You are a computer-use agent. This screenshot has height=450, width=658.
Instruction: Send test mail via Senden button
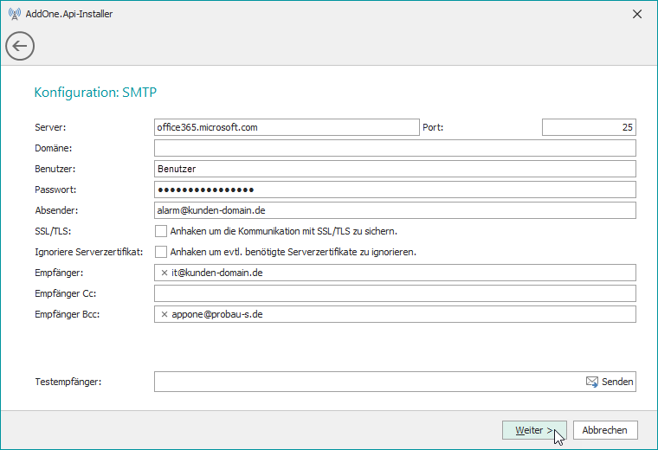(x=610, y=382)
